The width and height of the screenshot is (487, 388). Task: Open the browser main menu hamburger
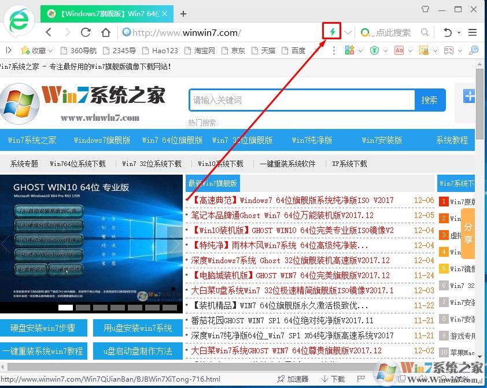coord(473,32)
